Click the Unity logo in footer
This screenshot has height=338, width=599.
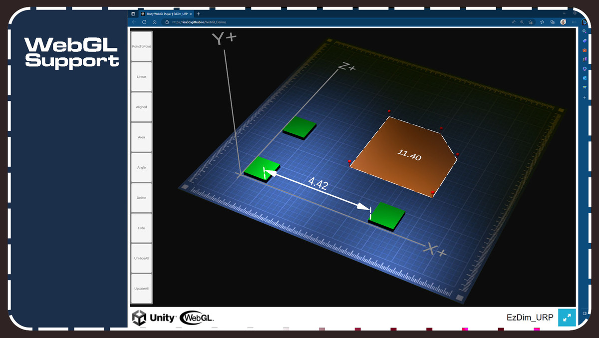pyautogui.click(x=154, y=318)
